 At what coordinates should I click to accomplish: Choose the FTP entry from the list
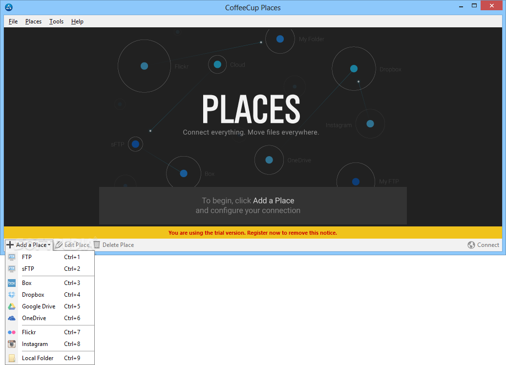coord(50,257)
